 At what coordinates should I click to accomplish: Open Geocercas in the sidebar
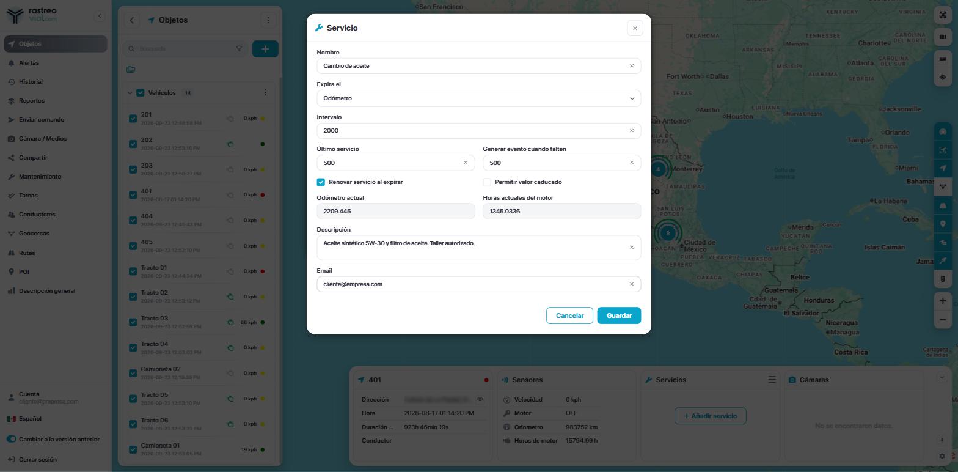pos(56,234)
